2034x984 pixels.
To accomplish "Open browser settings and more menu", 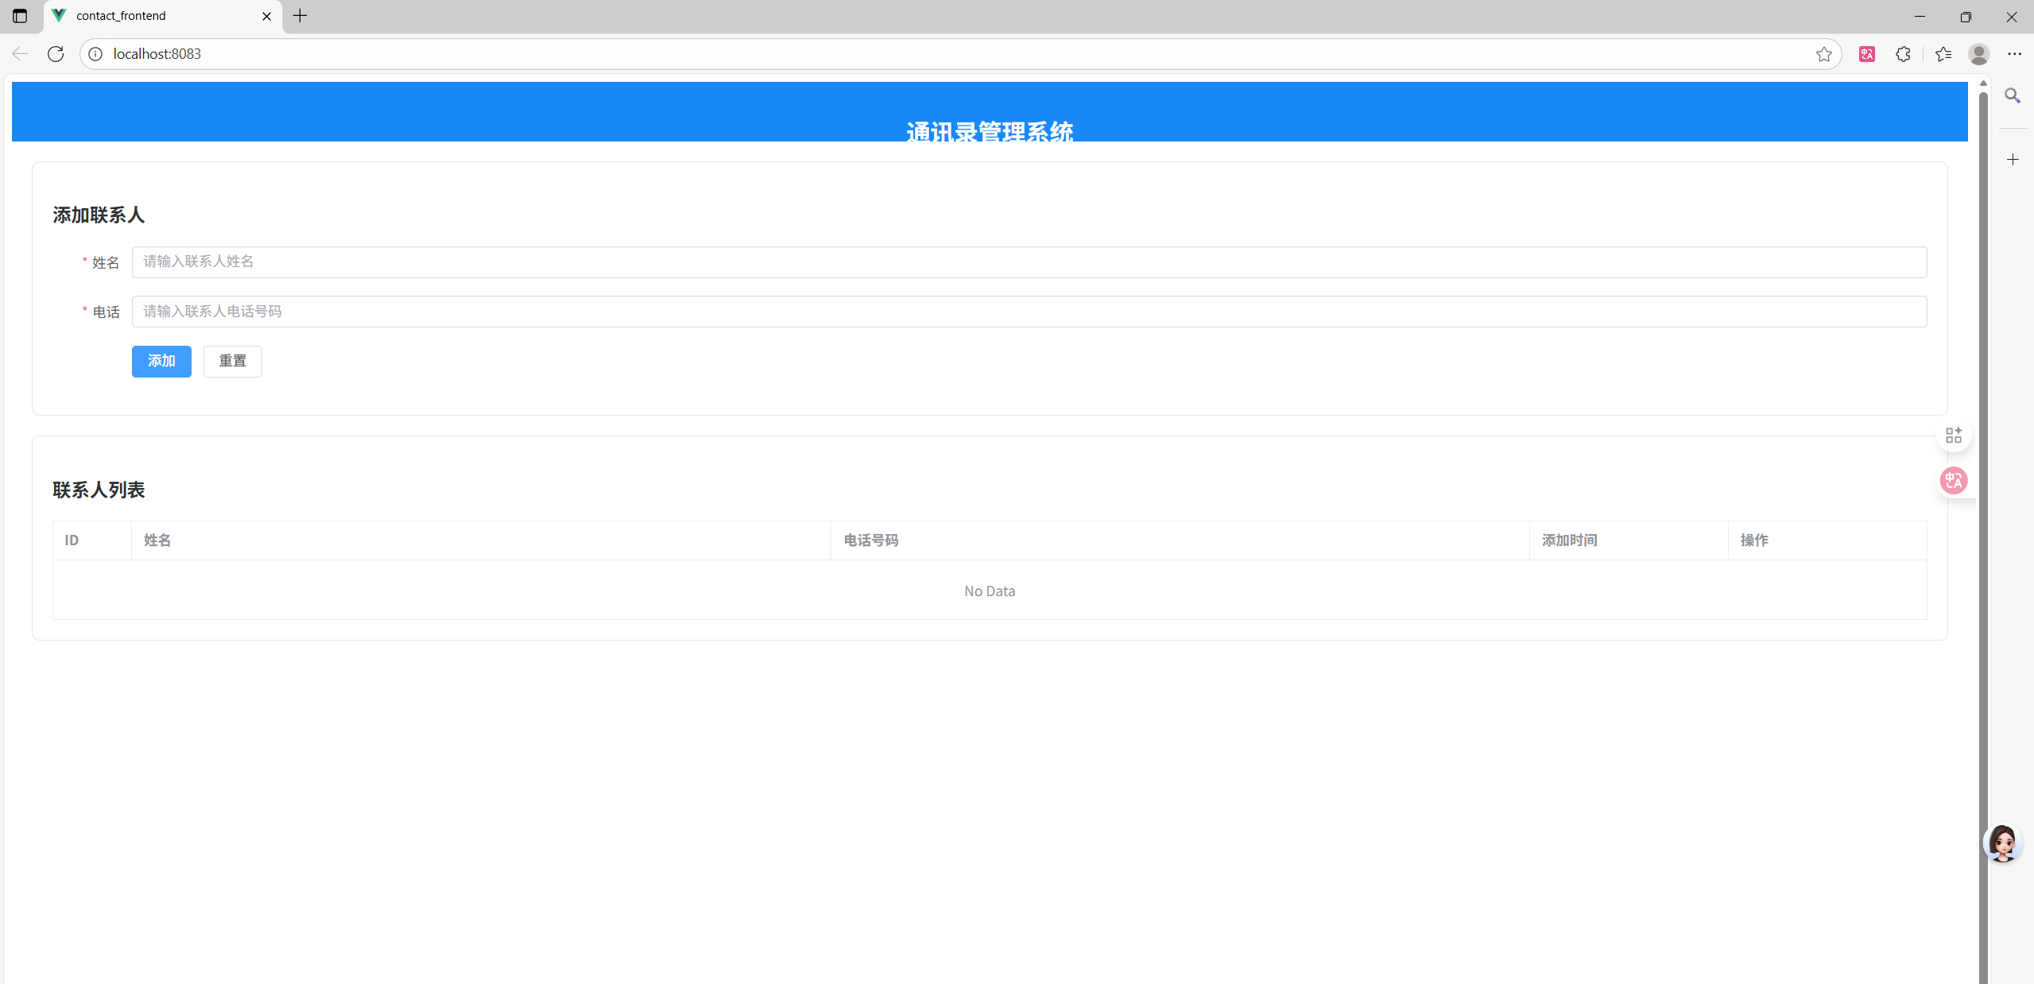I will click(2014, 54).
